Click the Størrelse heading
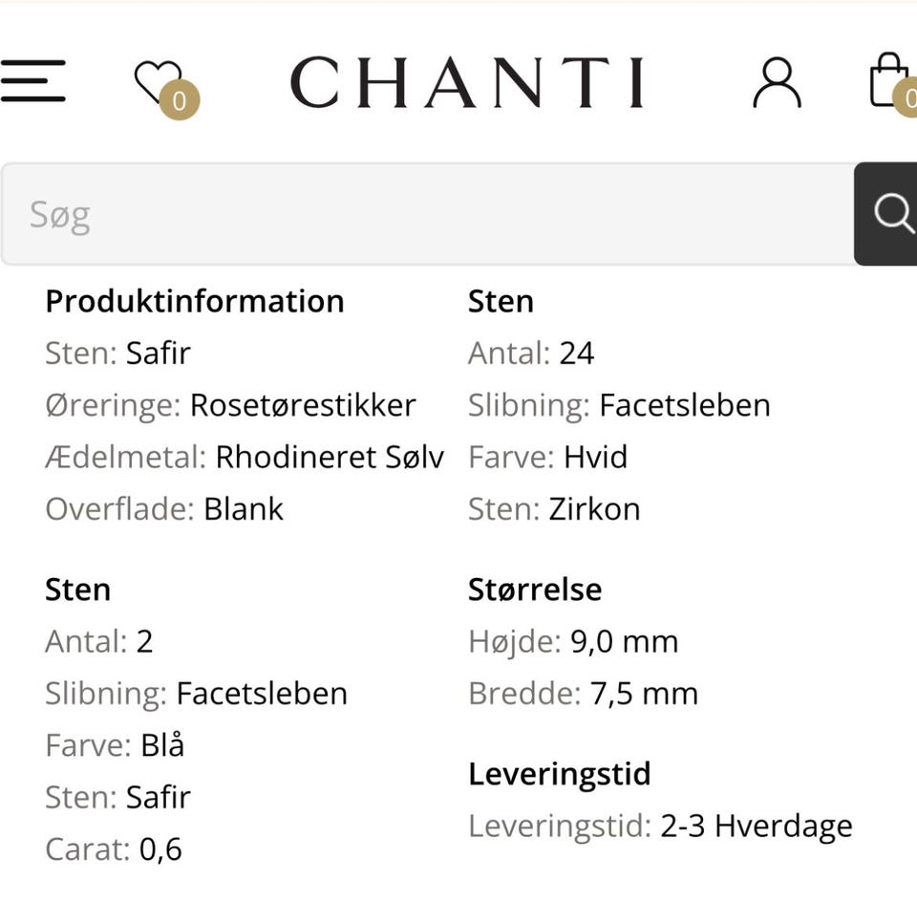 tap(534, 590)
